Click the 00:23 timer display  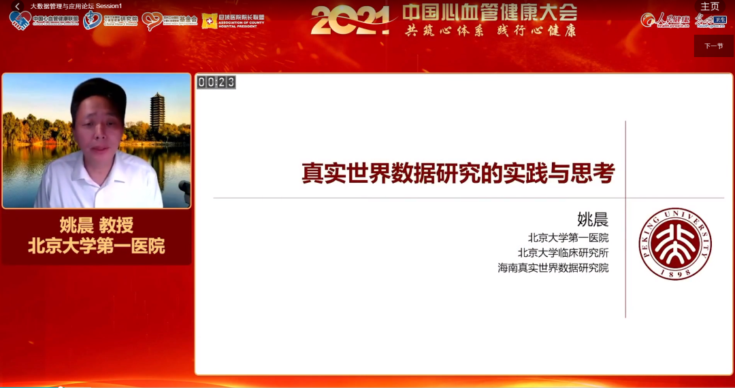click(216, 82)
